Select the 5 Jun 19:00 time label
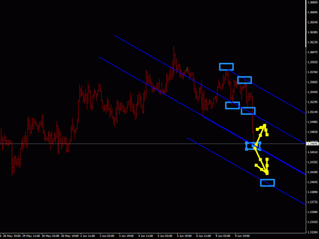 184,236
